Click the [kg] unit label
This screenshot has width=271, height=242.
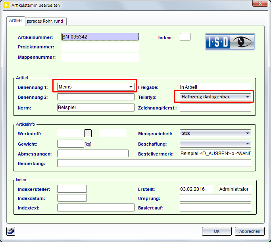tap(88, 144)
